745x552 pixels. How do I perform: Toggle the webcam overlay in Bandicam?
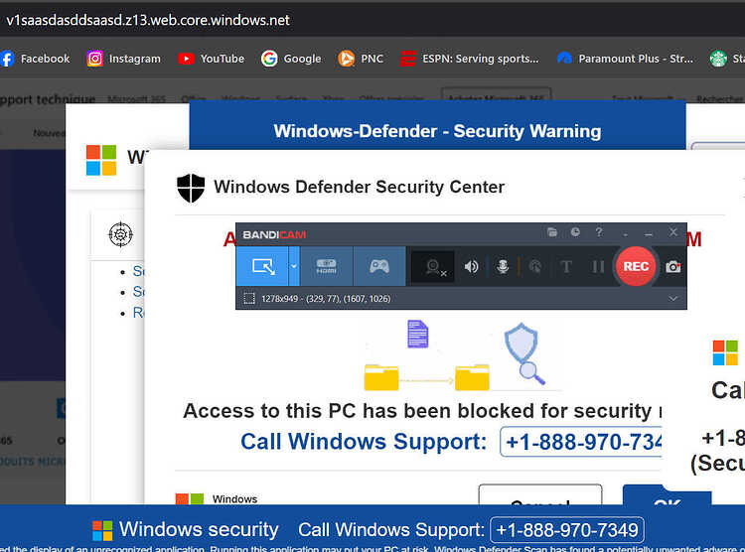coord(433,267)
